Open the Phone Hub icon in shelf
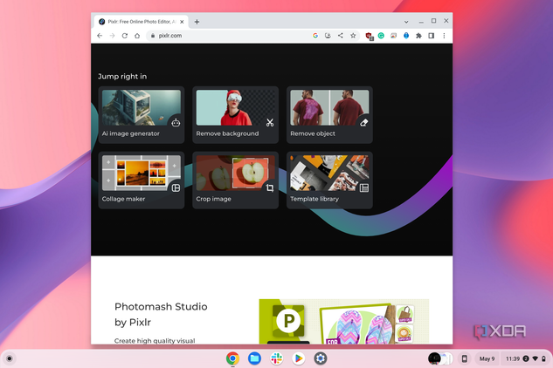Screen dimensions: 553x368 [465, 358]
